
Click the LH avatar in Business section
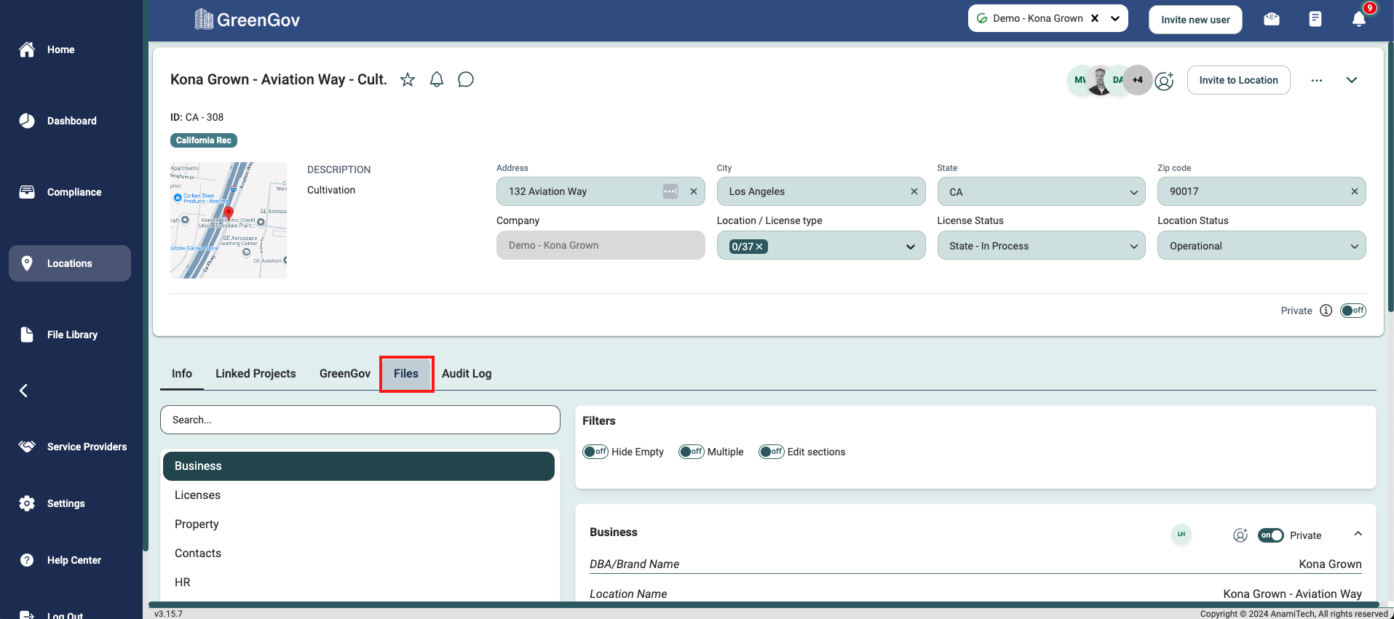(1181, 535)
